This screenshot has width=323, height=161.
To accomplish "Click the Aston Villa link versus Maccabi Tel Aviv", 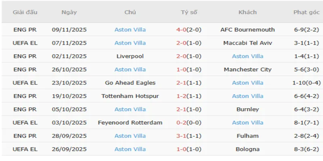I will click(x=130, y=43).
